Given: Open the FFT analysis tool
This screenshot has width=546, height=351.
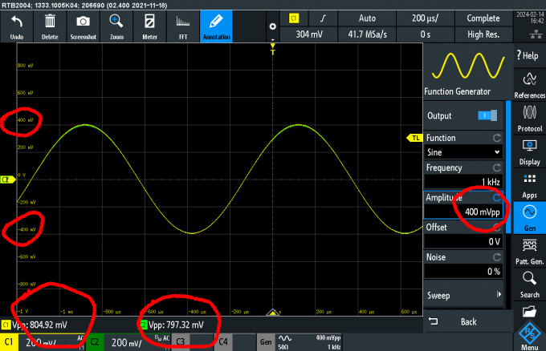Looking at the screenshot, I should pyautogui.click(x=182, y=26).
